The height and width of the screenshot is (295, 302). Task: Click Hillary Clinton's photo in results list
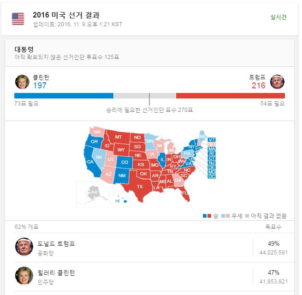click(24, 276)
